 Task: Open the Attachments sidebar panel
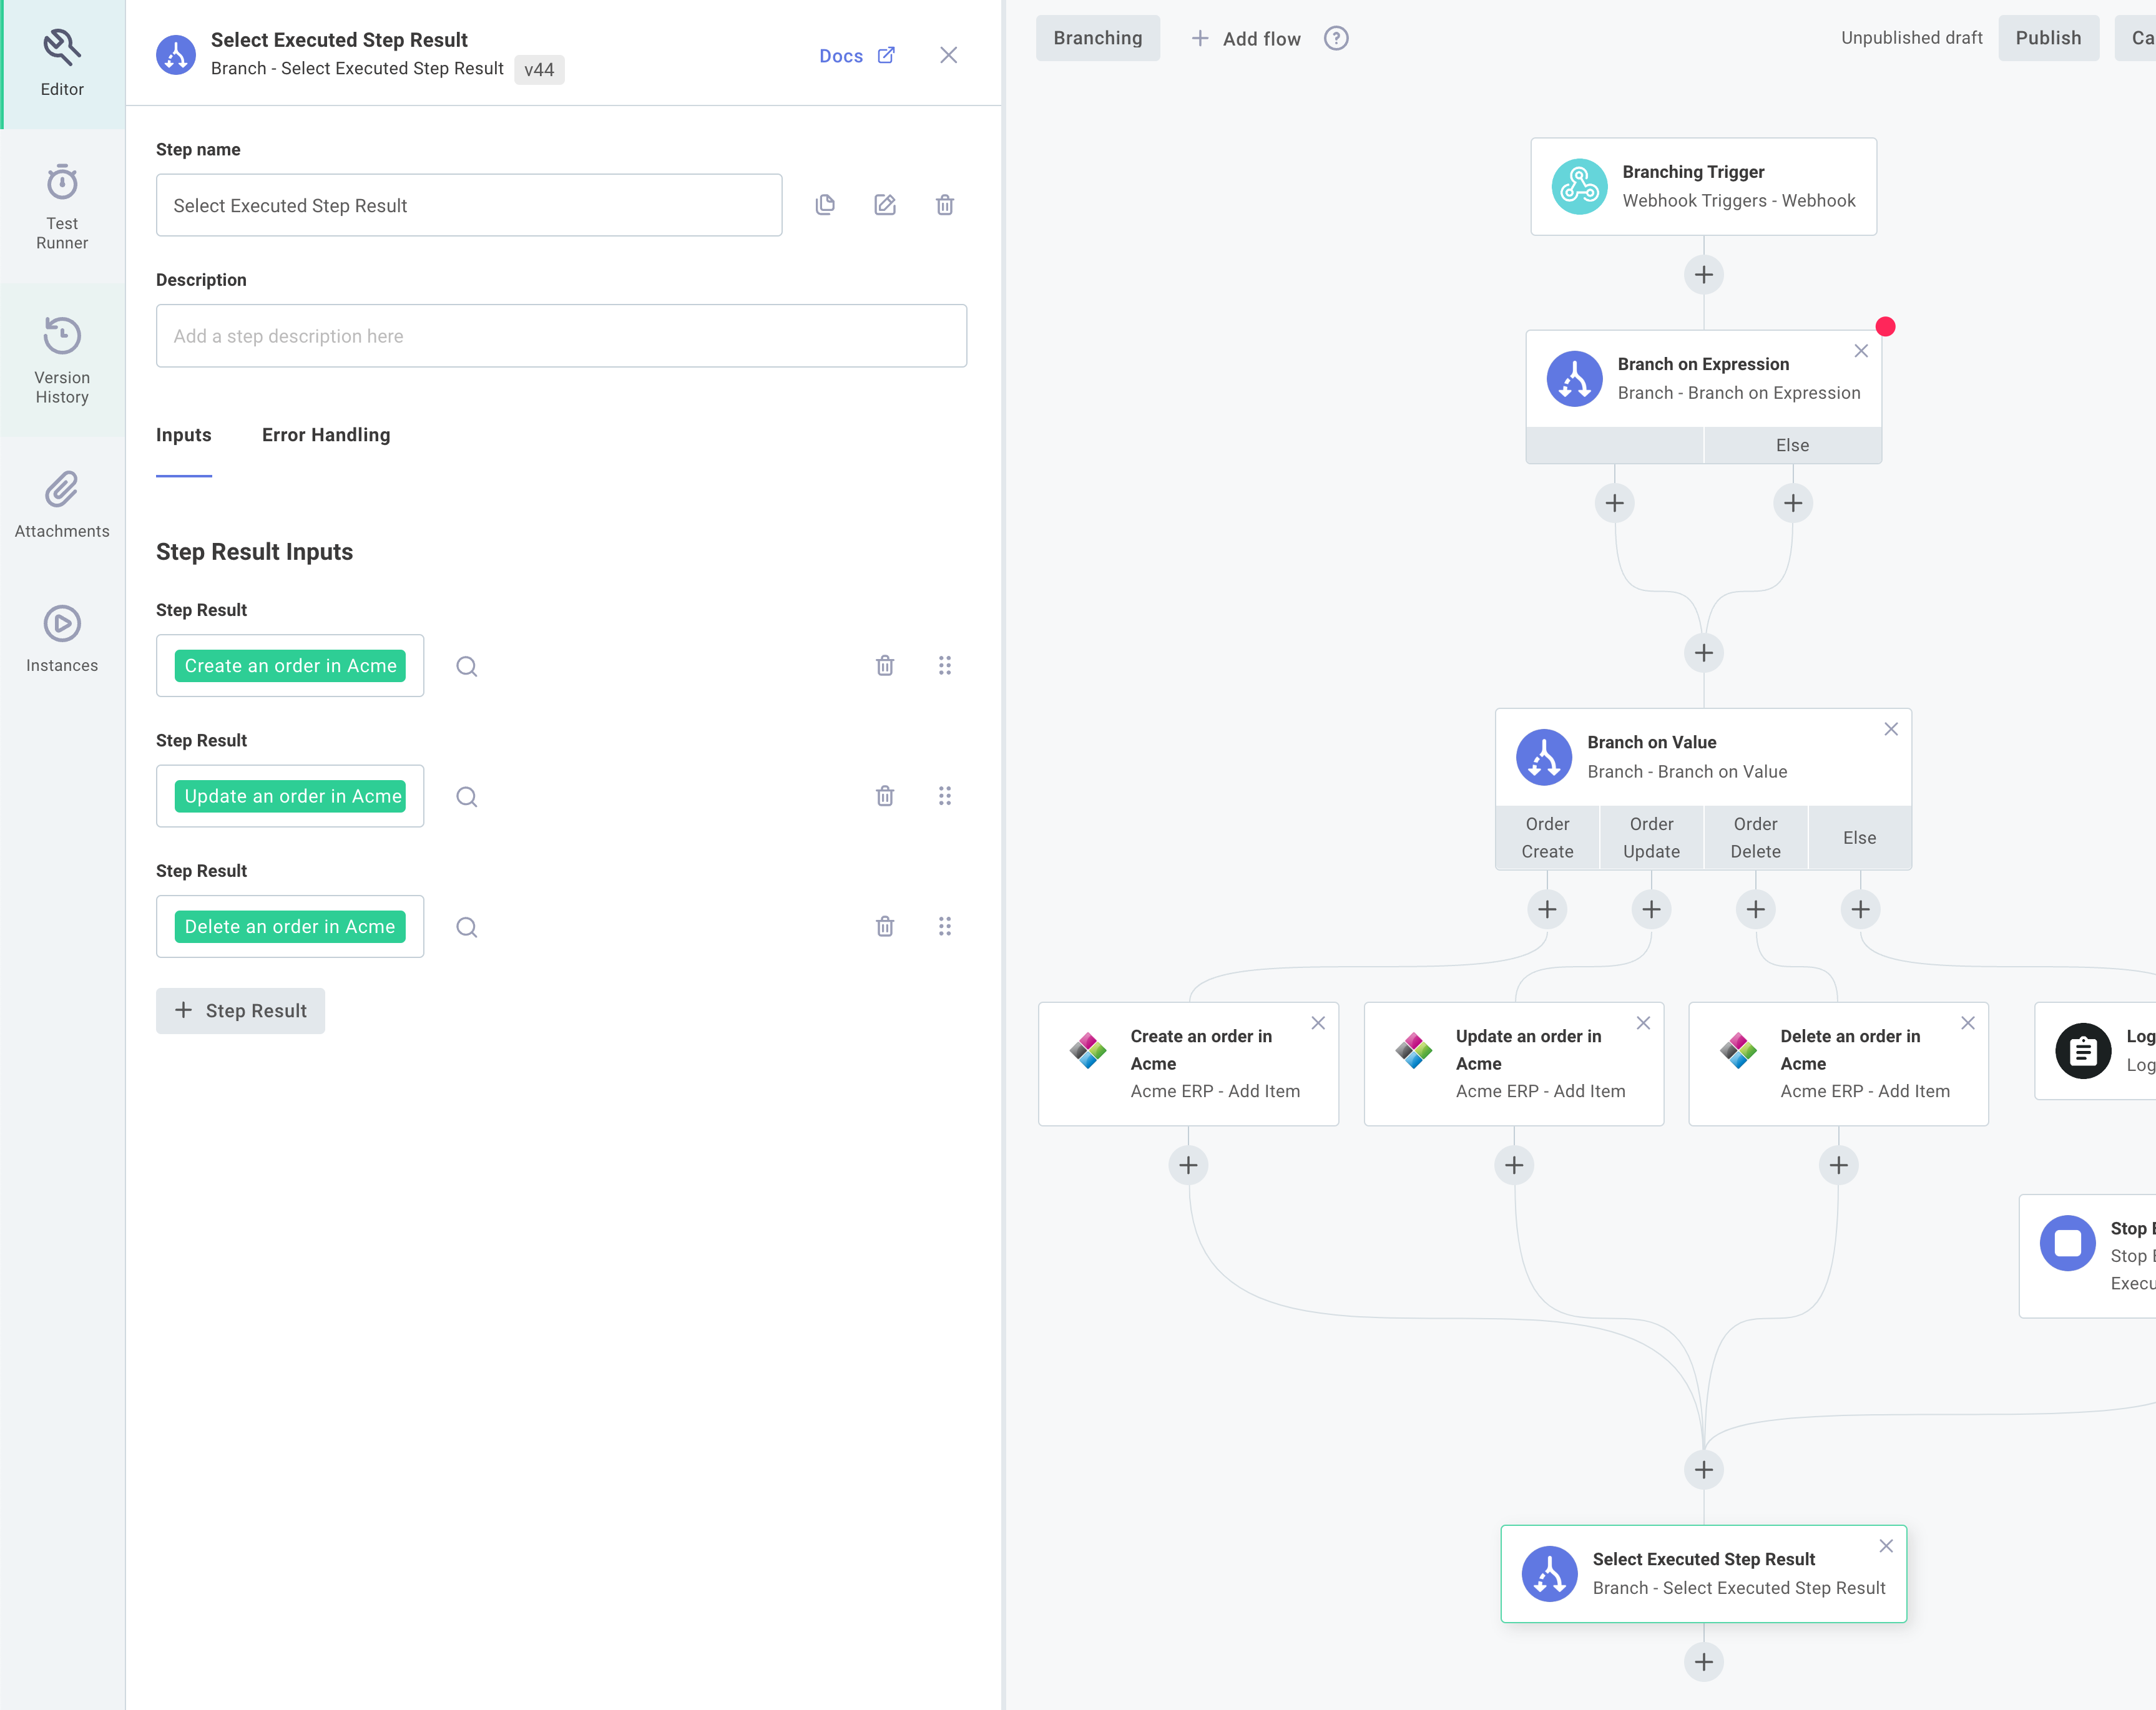click(x=62, y=505)
